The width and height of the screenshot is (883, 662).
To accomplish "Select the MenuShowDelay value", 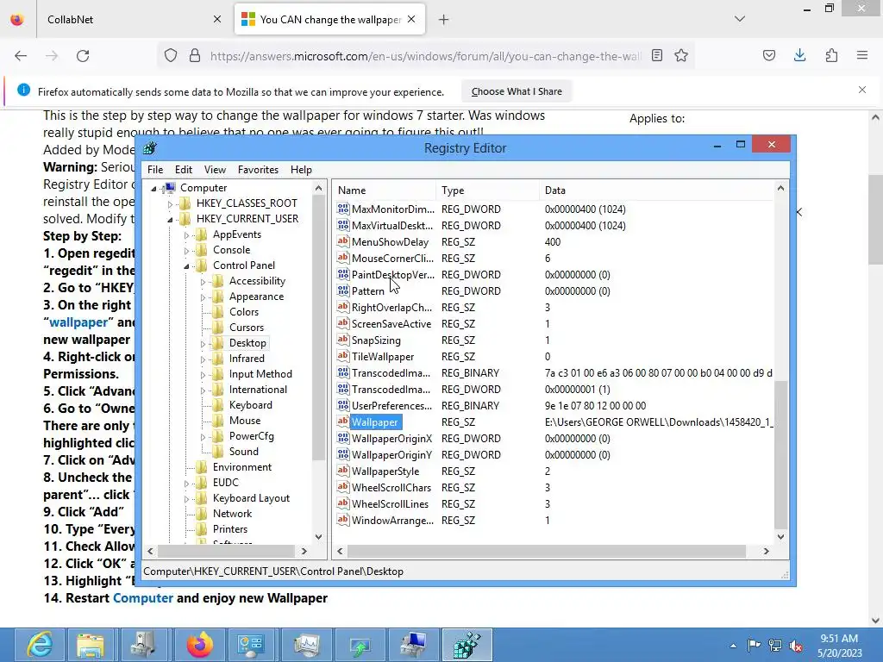I will click(391, 242).
